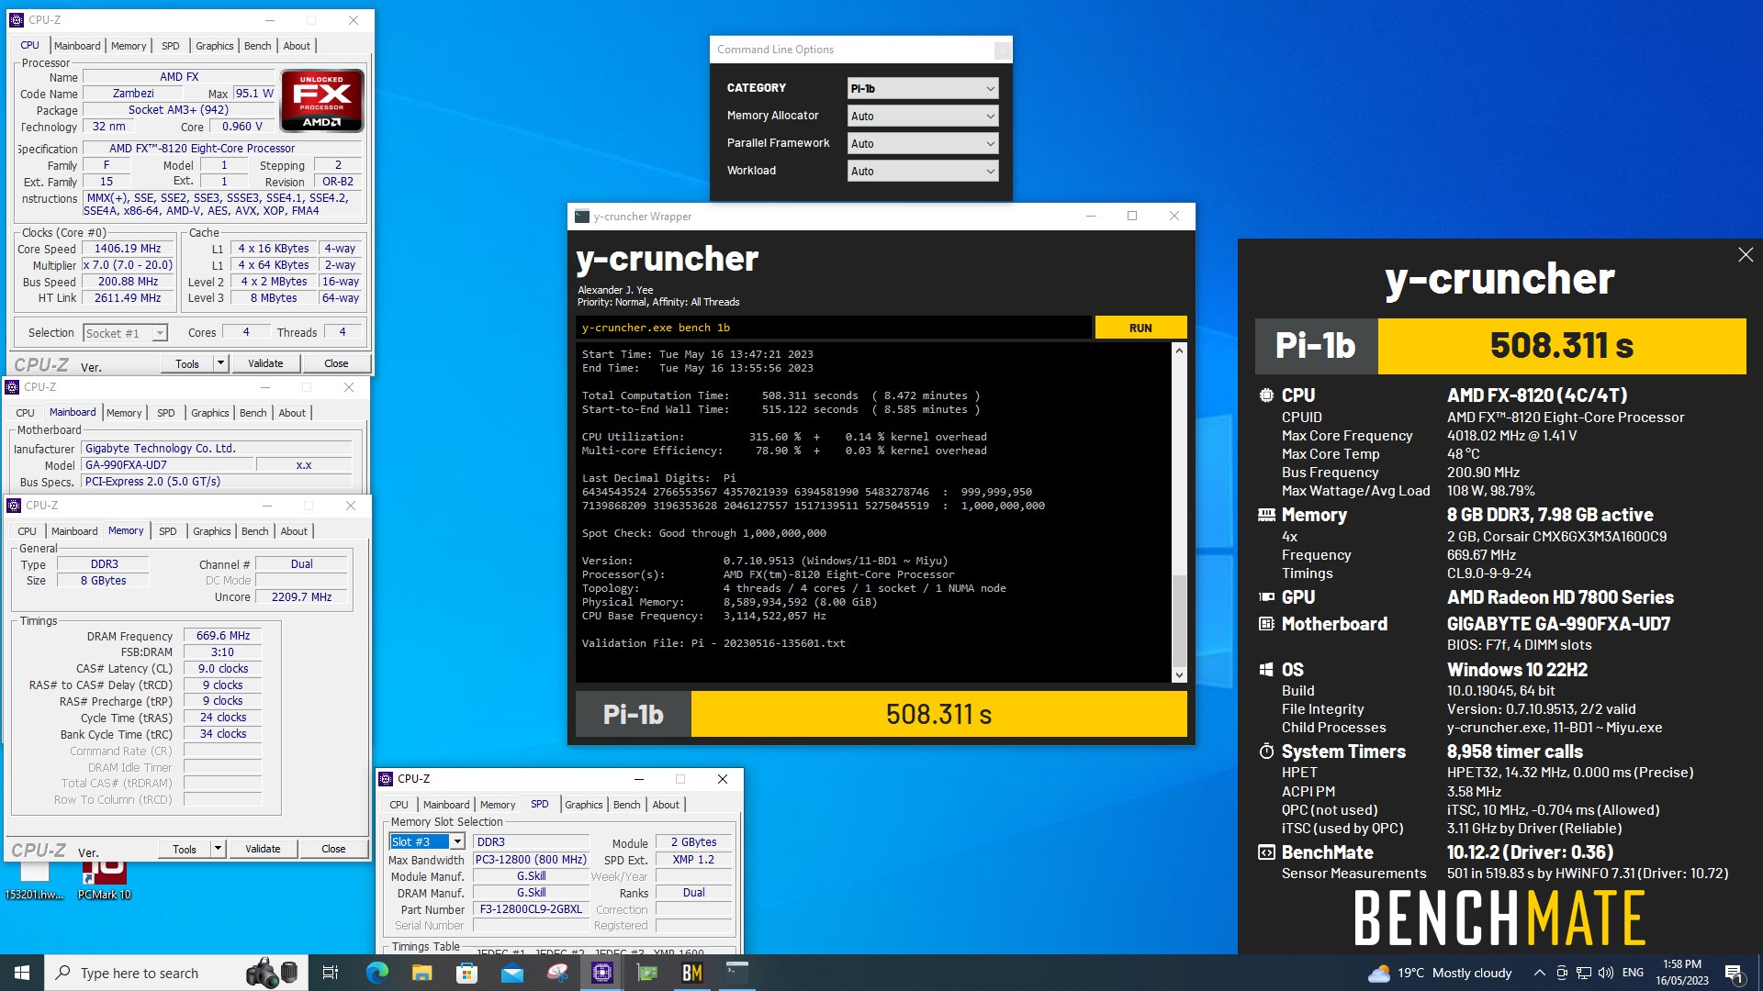Image resolution: width=1763 pixels, height=991 pixels.
Task: Click the yellow RUN button
Action: (x=1140, y=328)
